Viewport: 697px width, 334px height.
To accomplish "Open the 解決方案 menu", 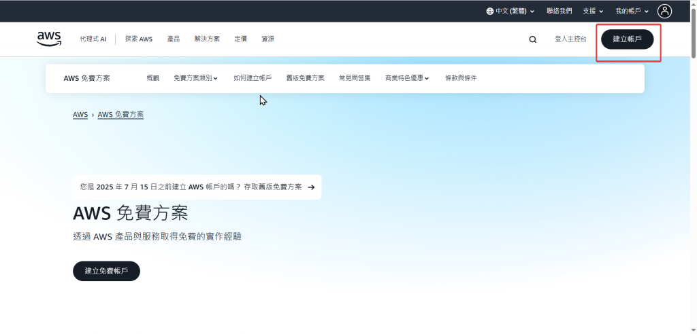I will [207, 39].
